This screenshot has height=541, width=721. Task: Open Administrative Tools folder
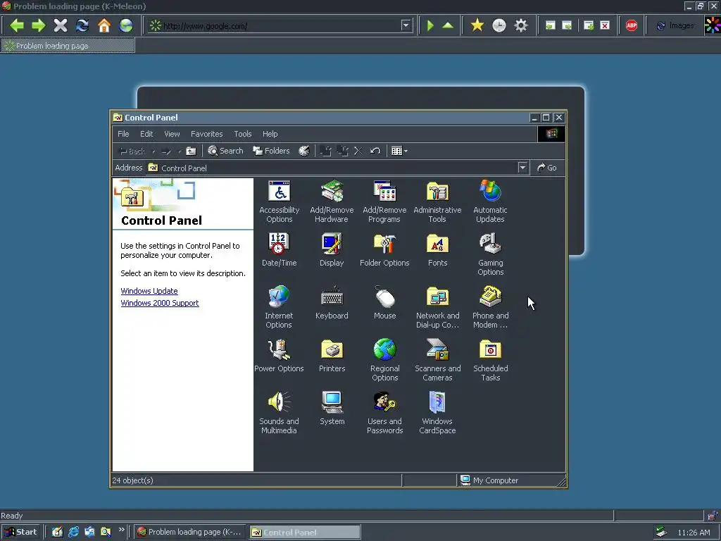click(x=437, y=201)
